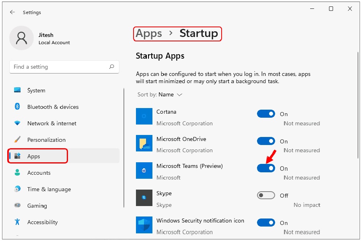Click the Cortana app icon

pos(144,116)
